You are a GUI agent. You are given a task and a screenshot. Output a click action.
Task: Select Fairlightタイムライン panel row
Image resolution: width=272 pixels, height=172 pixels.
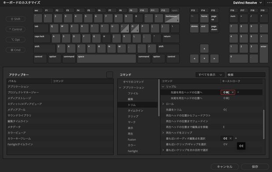point(60,144)
